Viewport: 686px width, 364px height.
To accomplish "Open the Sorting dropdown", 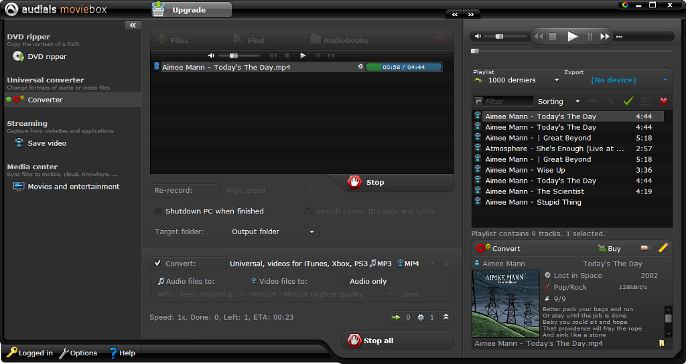I will (559, 102).
